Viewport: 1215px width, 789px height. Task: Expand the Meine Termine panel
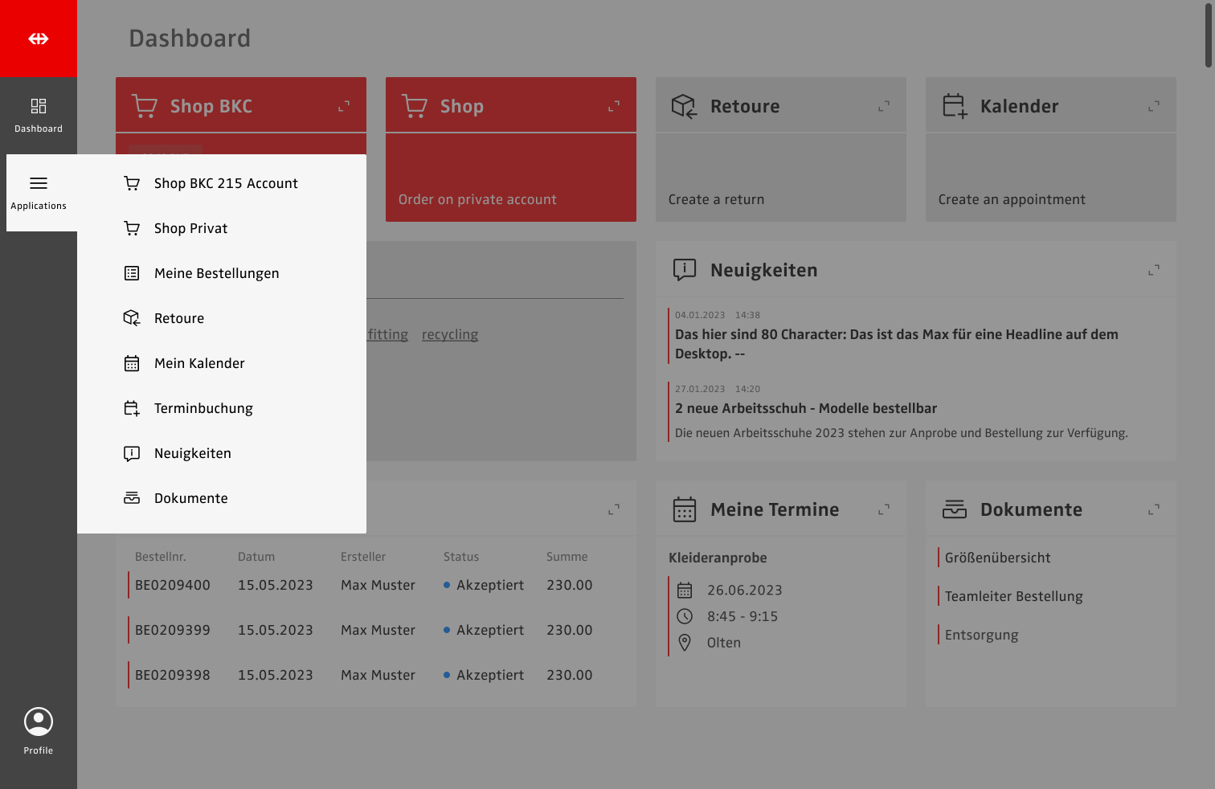(884, 509)
